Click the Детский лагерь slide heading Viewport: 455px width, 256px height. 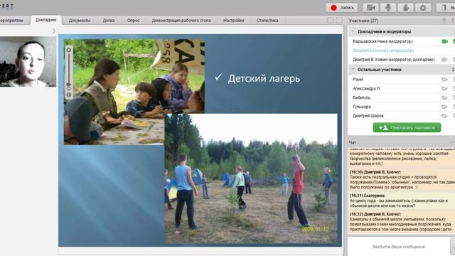[x=264, y=78]
